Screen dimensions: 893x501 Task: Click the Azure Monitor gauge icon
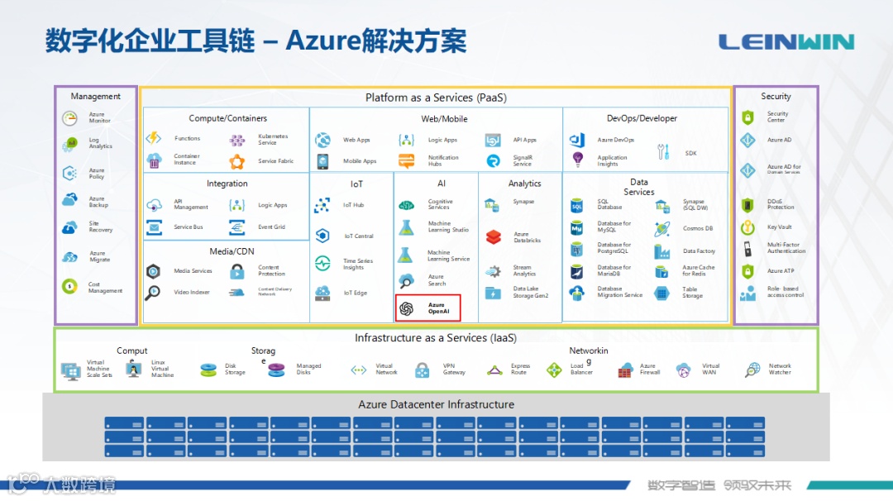click(x=69, y=118)
